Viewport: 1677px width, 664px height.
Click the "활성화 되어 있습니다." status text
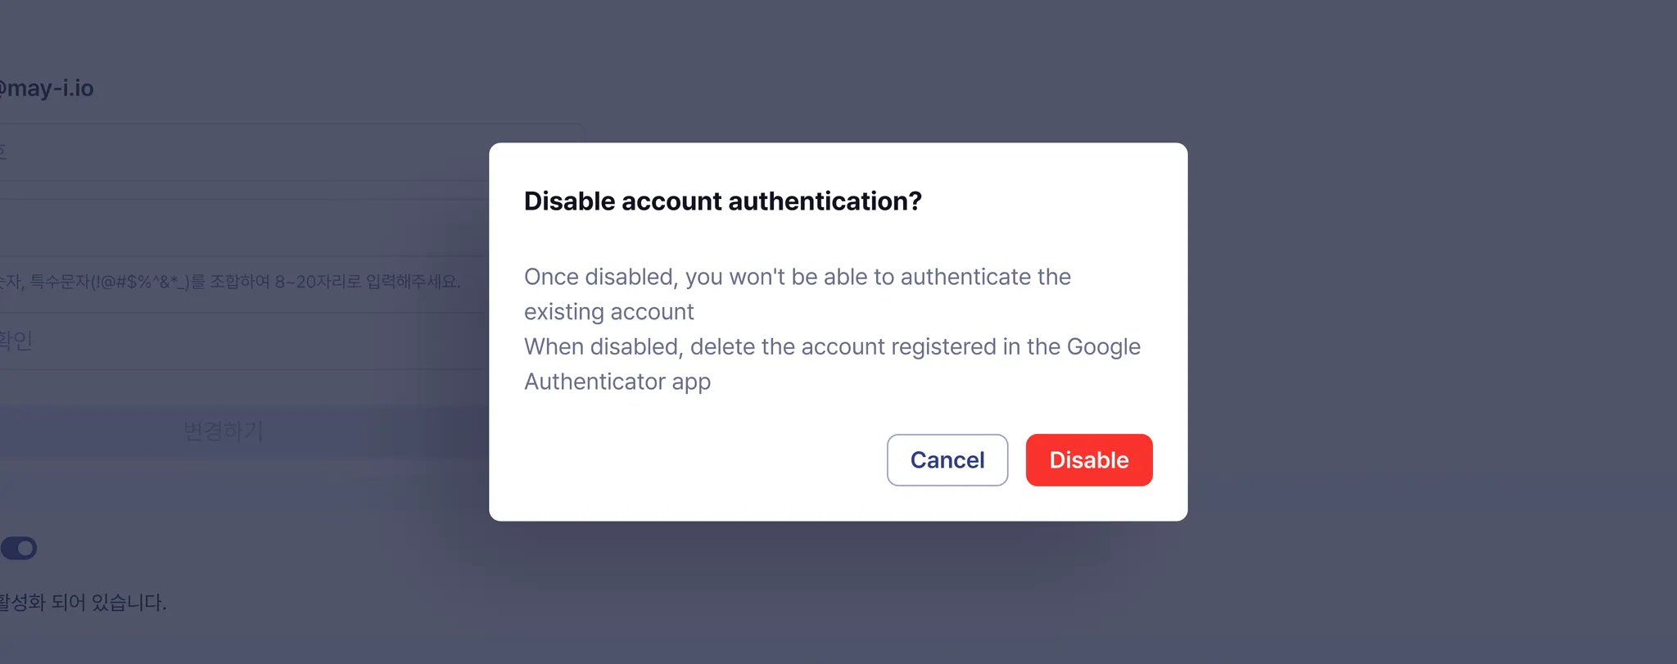[x=84, y=603]
